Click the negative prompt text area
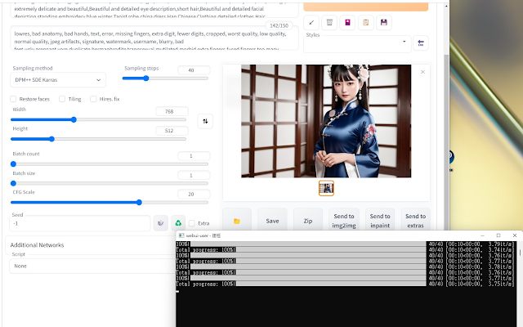 [x=154, y=38]
